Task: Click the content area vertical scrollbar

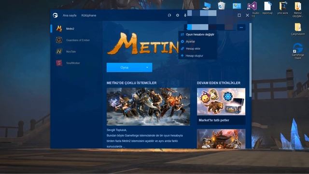Action: tap(251, 60)
